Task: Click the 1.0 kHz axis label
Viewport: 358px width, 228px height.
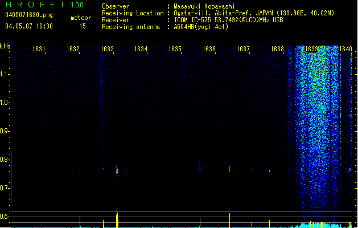Action: coord(5,103)
